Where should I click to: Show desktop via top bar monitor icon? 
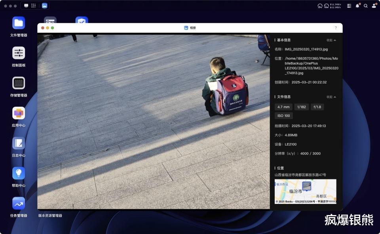coord(26,6)
